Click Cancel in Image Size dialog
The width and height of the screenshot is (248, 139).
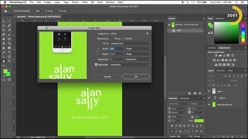107,76
